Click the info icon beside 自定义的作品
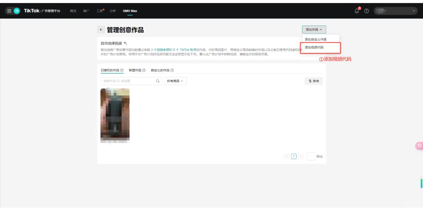 (172, 70)
